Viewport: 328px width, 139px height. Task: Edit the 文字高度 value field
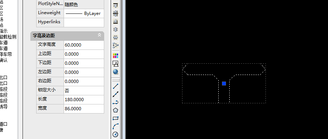click(x=84, y=45)
